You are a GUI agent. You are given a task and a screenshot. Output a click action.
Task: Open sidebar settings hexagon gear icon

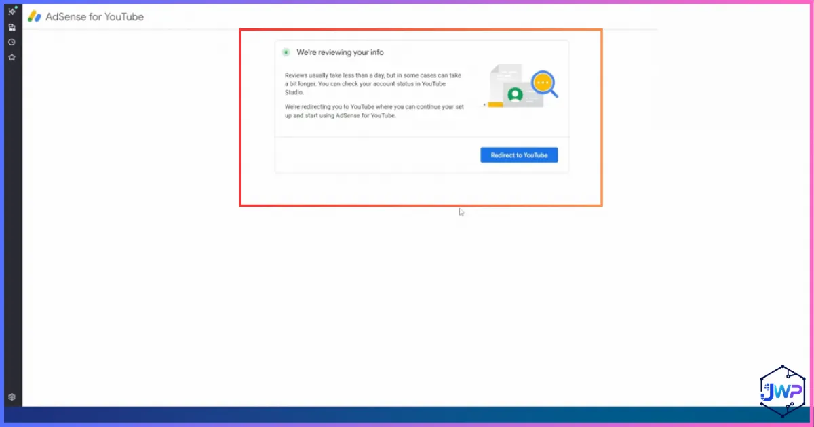coord(12,397)
